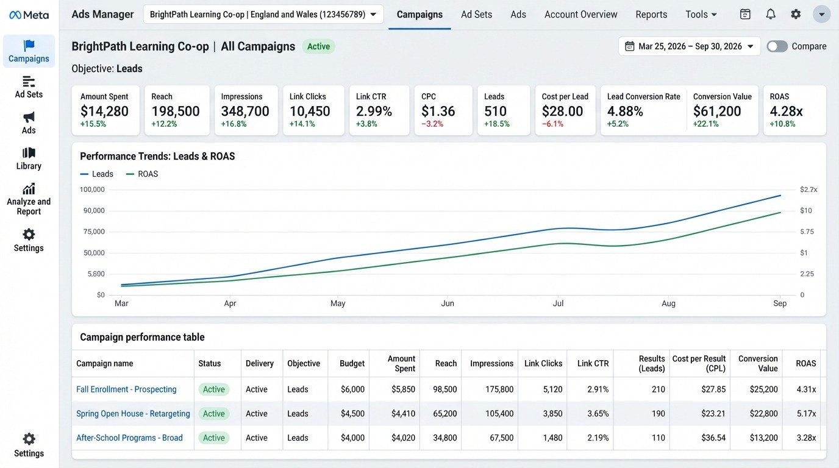Click the Conversion Value $61,200 metric
The height and width of the screenshot is (468, 839).
click(722, 110)
